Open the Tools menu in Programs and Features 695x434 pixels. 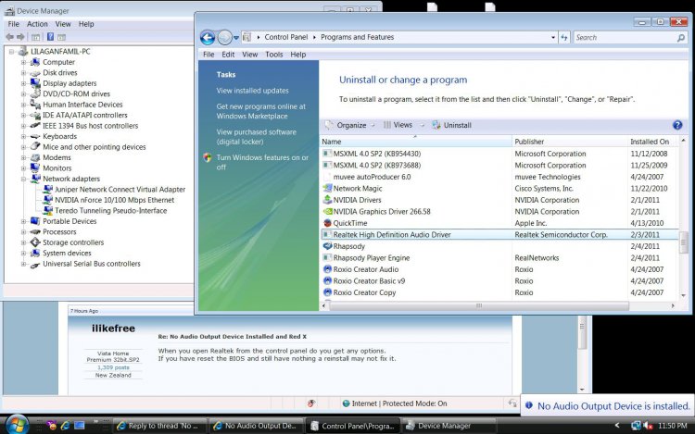click(x=274, y=55)
